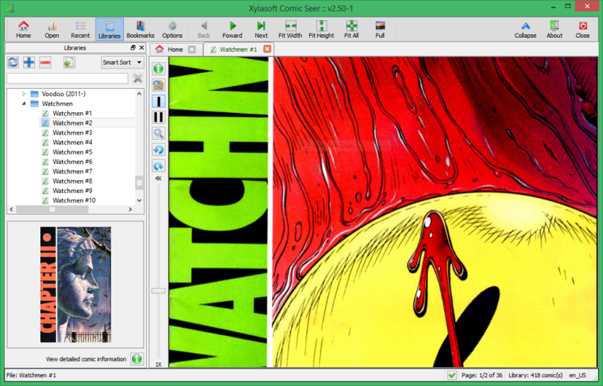Jump to Next comic icon
The image size is (603, 386).
[261, 30]
